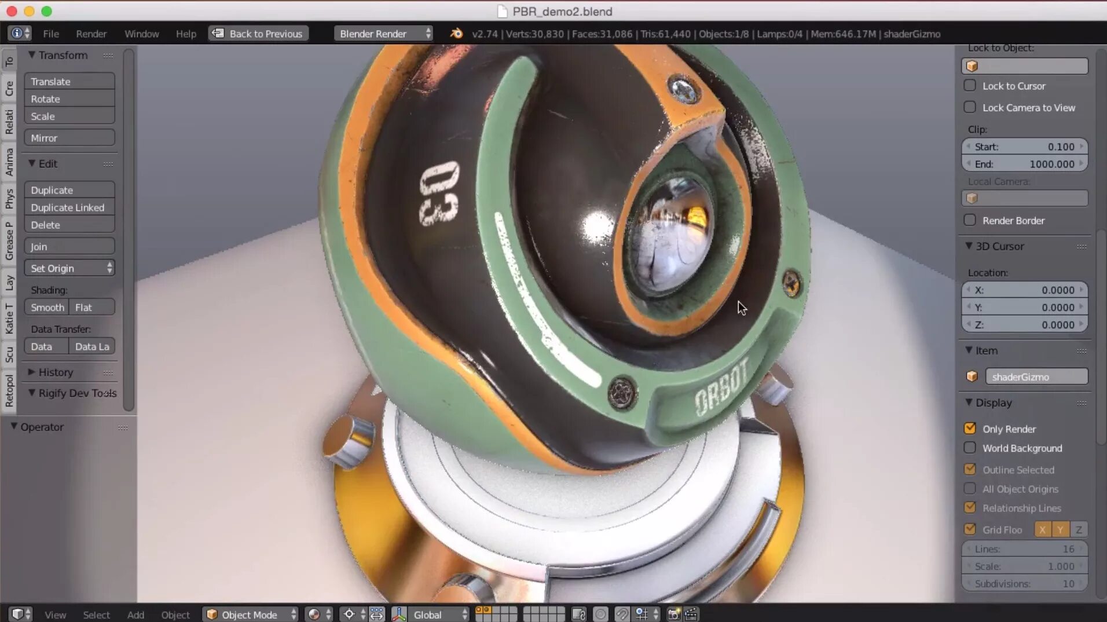Open the 3D View's Select menu
Viewport: 1107px width, 622px height.
(96, 614)
